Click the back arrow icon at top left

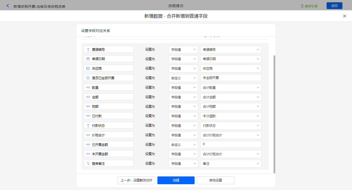pos(8,6)
